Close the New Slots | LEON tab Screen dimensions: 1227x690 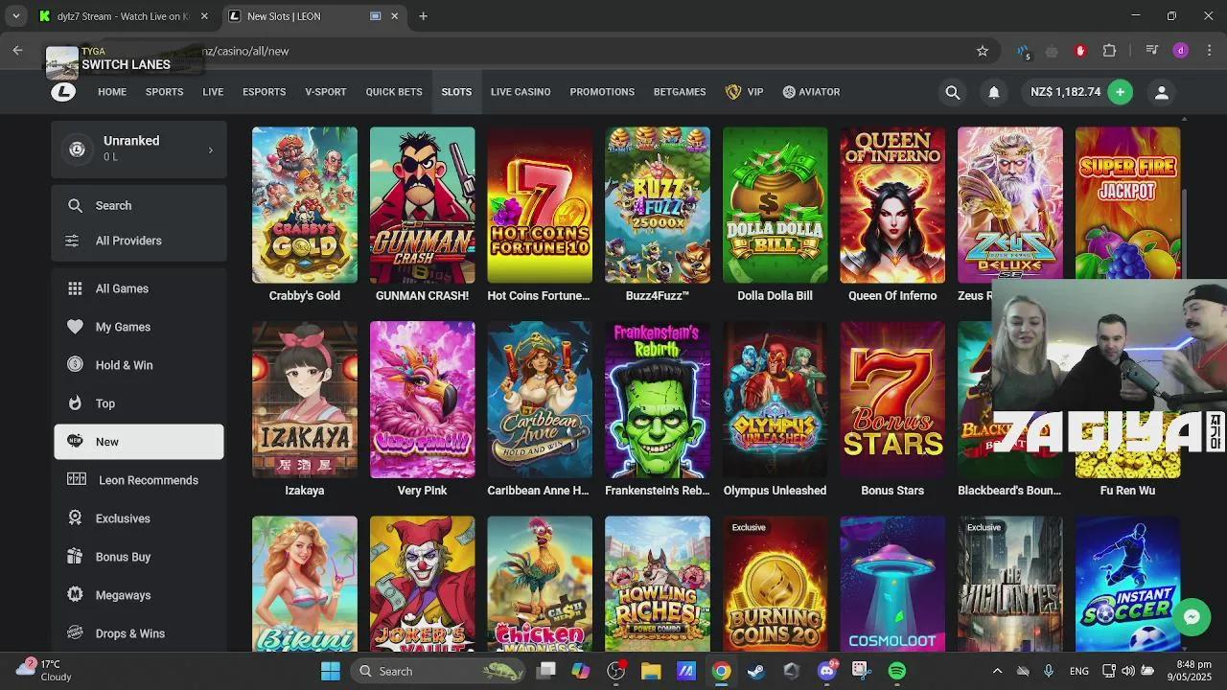394,16
